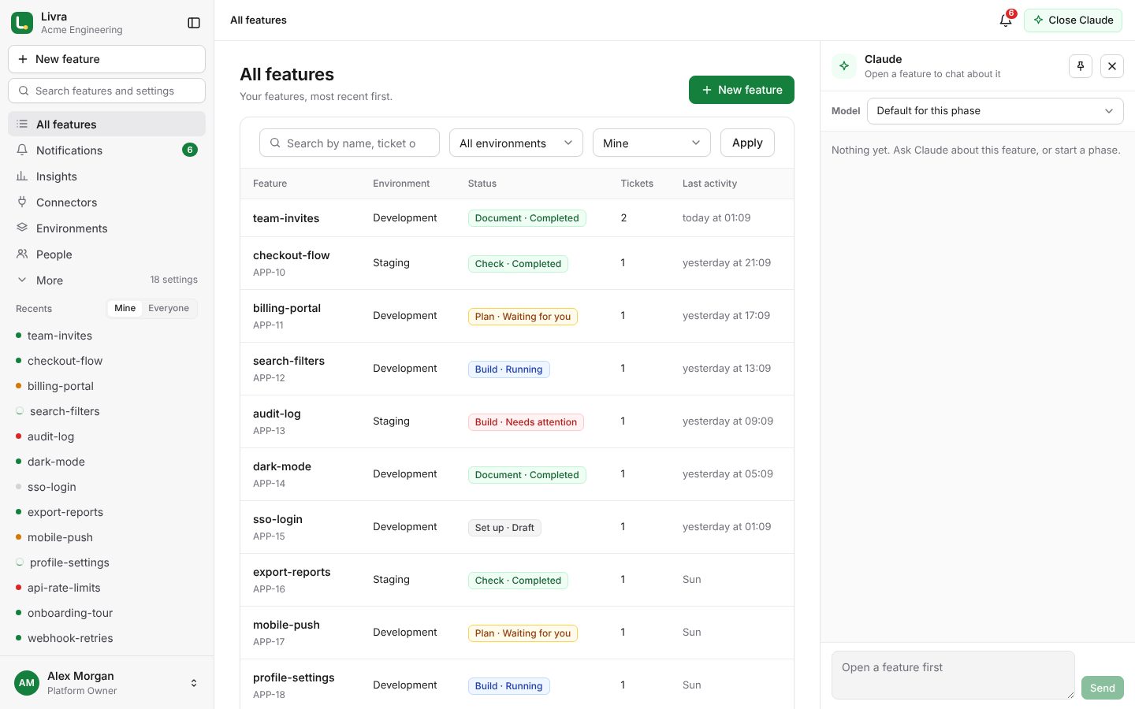Open the Mine owner filter dropdown
The height and width of the screenshot is (709, 1135).
[652, 143]
